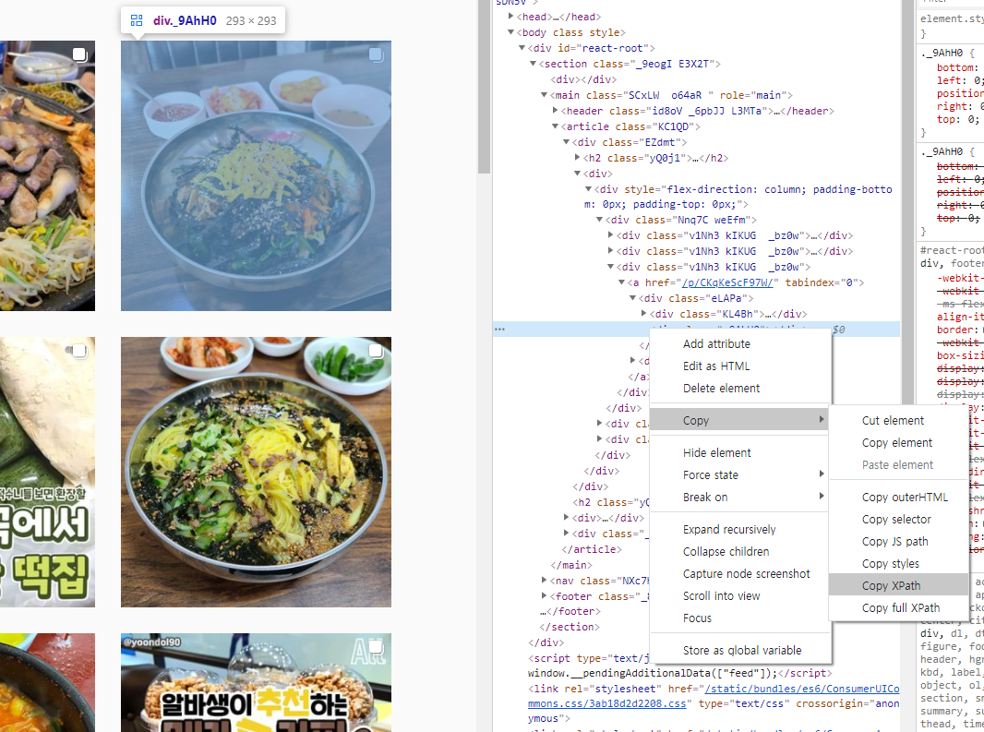
Task: Collapse div class Nnq7C weEfm node
Action: [x=599, y=220]
